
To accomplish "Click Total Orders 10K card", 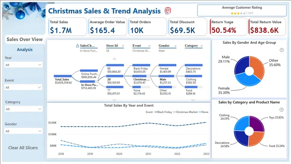I will pyautogui.click(x=148, y=26).
